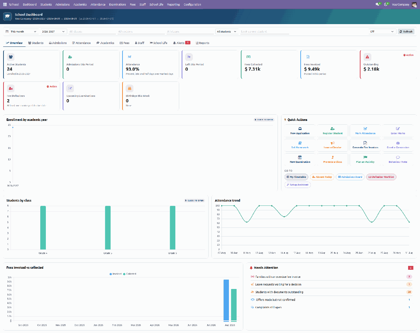Click to open Enrollment by academic year chart
The height and width of the screenshot is (333, 420).
point(264,120)
